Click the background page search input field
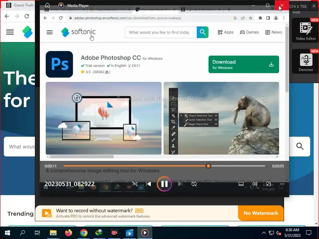Image resolution: width=319 pixels, height=239 pixels. point(19,147)
